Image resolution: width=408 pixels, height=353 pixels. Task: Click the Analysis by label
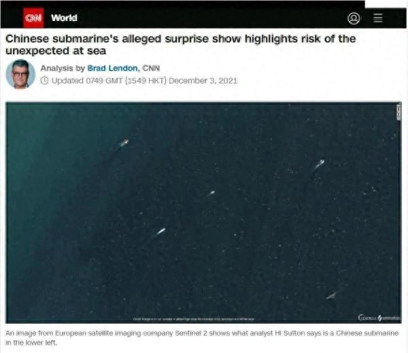(x=63, y=68)
